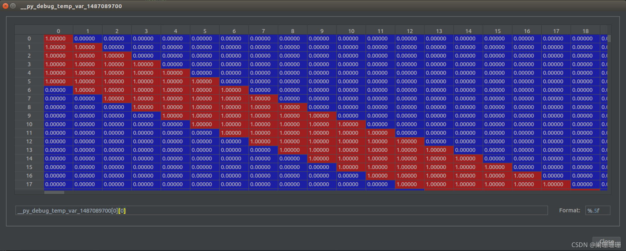Click the array slice expression input field

(x=281, y=211)
